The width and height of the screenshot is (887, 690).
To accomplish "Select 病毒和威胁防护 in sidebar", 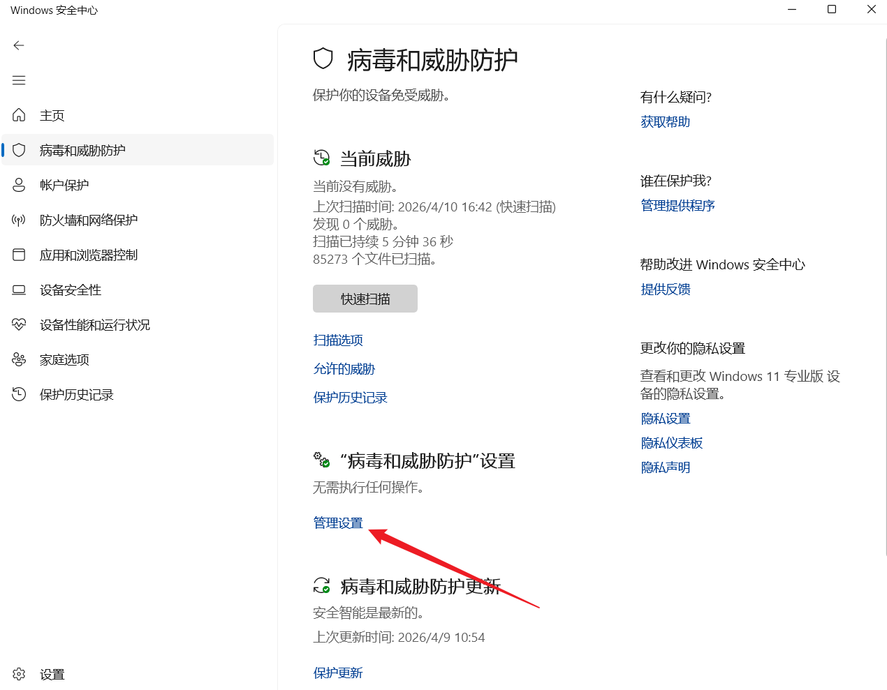I will tap(138, 150).
